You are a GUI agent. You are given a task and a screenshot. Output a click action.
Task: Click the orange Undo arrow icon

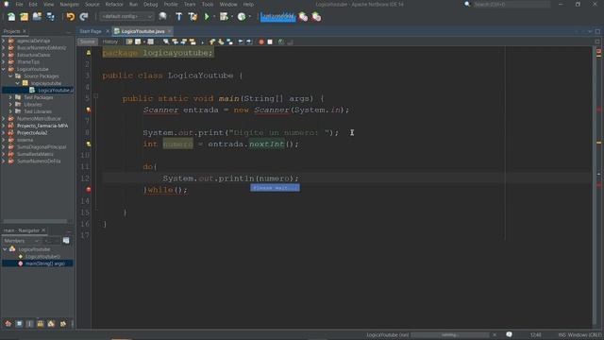[x=71, y=17]
